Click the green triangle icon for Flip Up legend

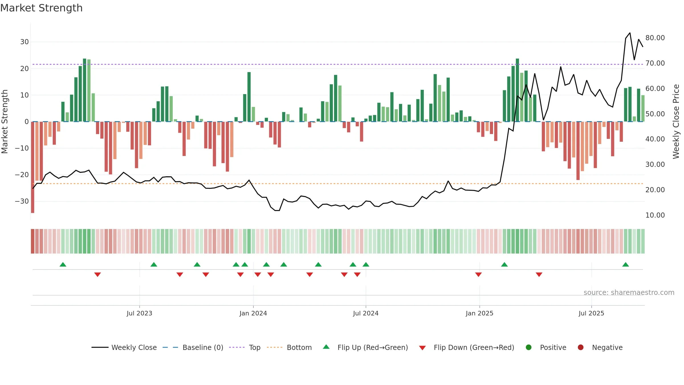[x=326, y=347]
